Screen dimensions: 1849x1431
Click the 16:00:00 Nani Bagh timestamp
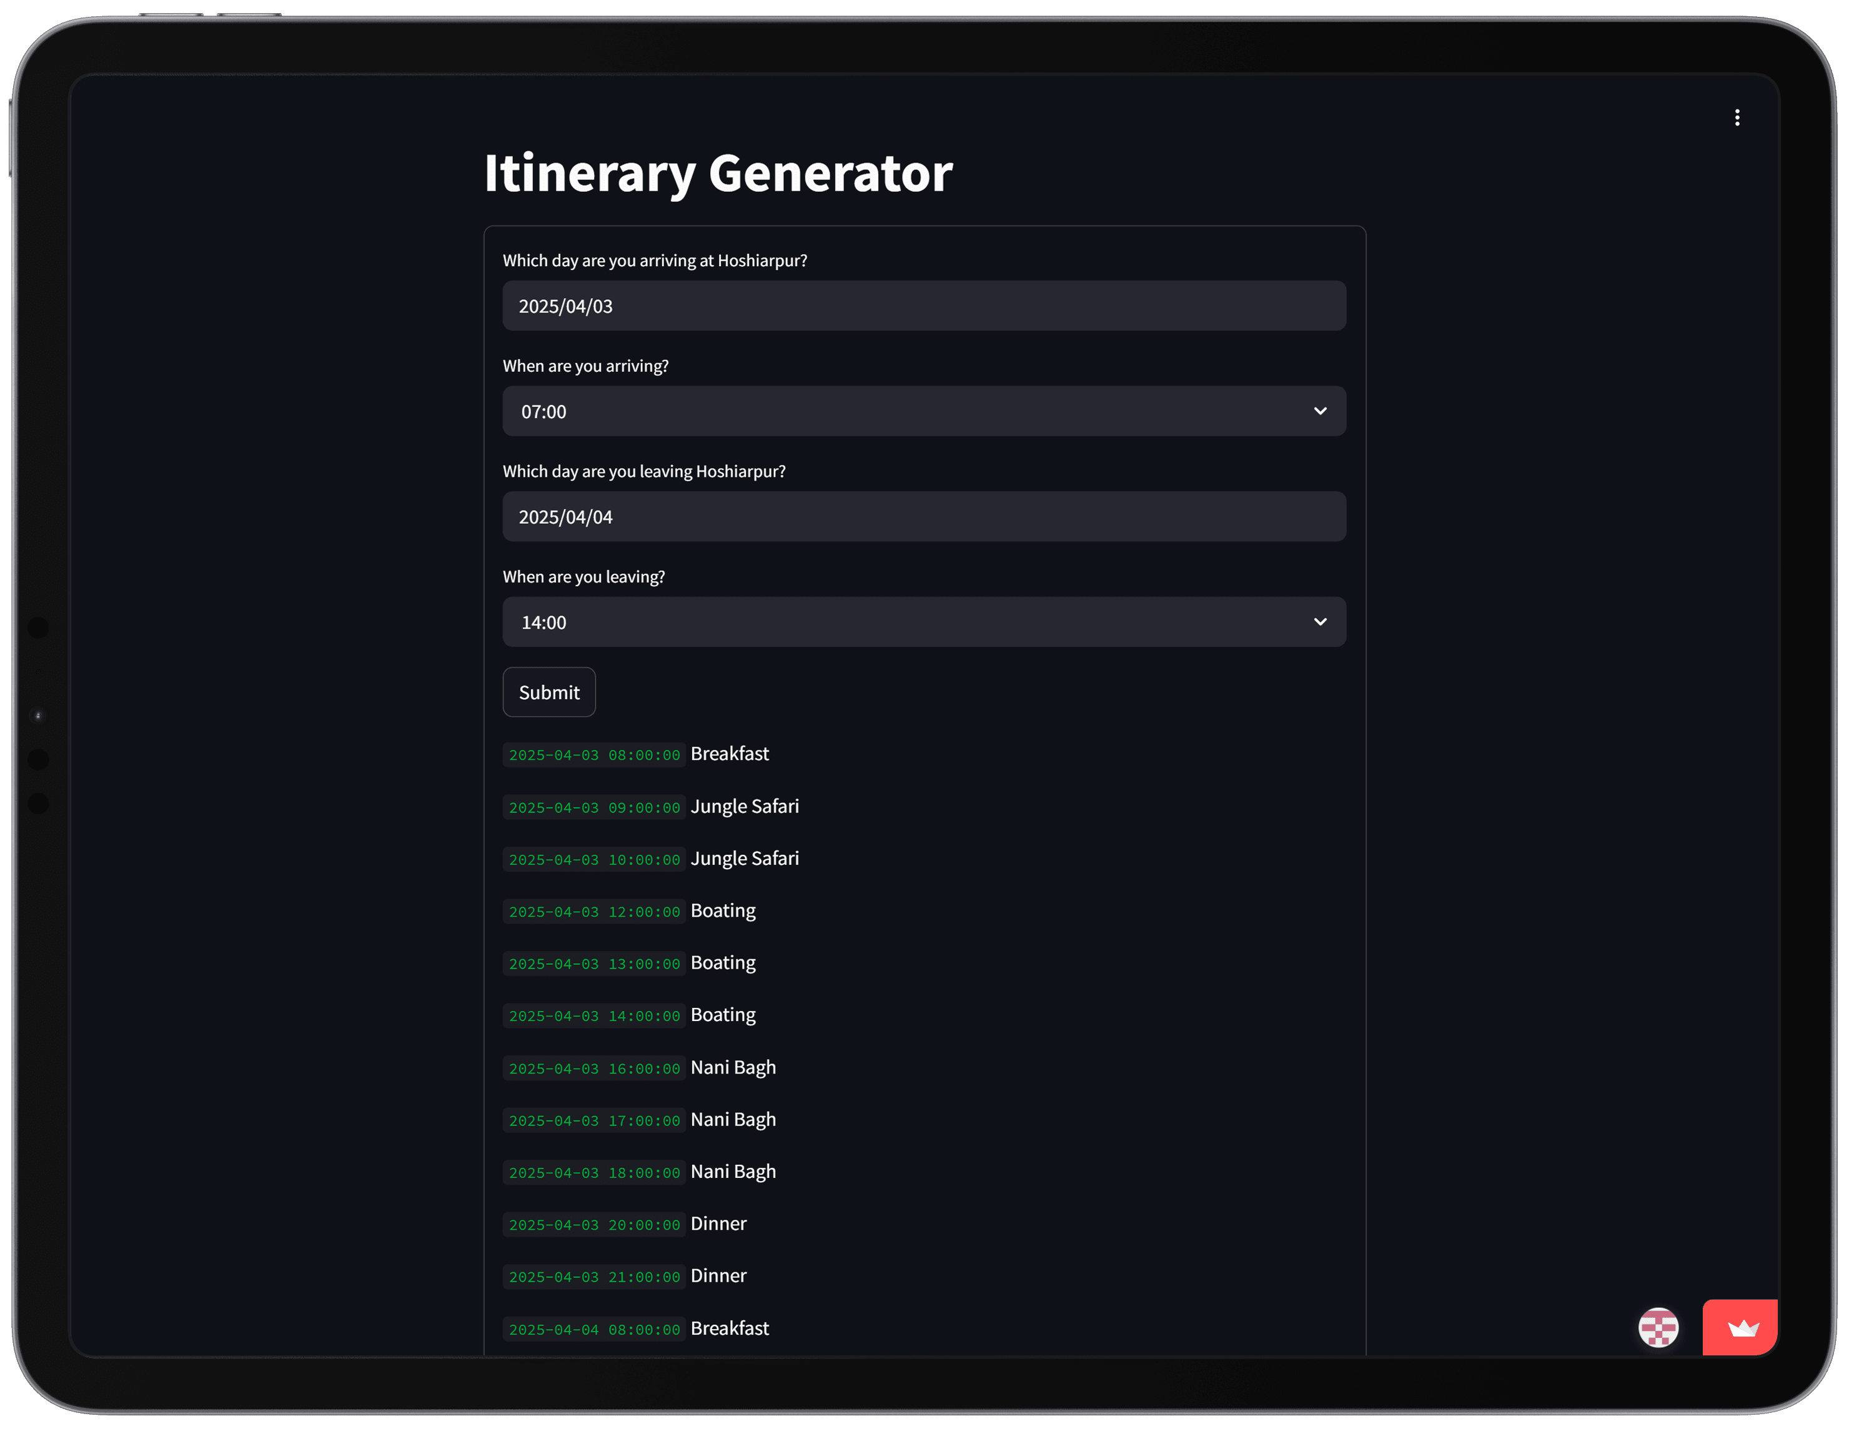[x=593, y=1069]
